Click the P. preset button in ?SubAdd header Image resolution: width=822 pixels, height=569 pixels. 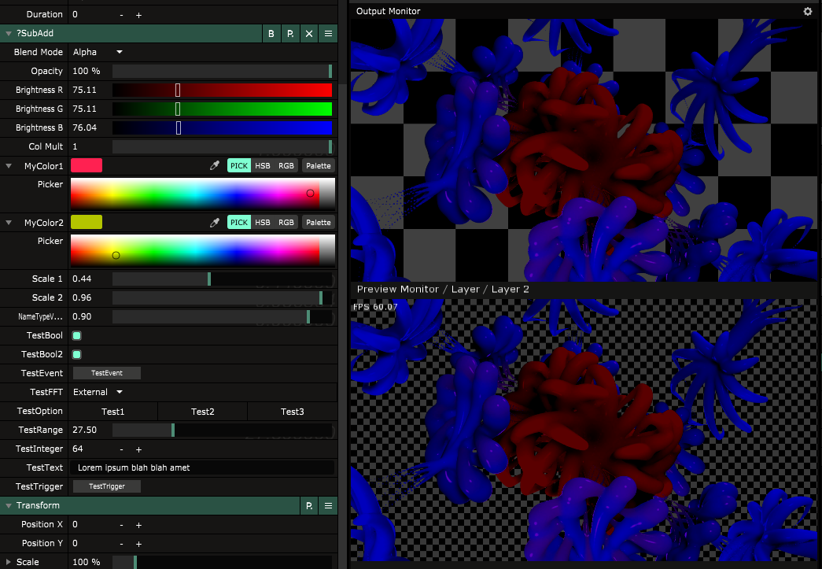290,33
